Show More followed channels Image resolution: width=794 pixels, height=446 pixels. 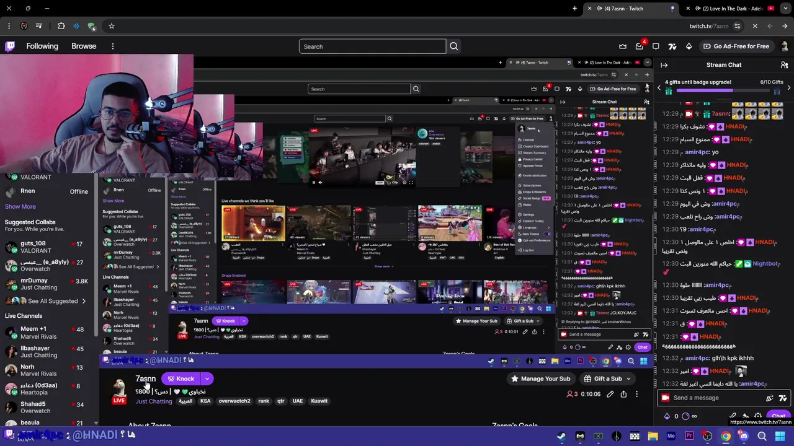20,207
